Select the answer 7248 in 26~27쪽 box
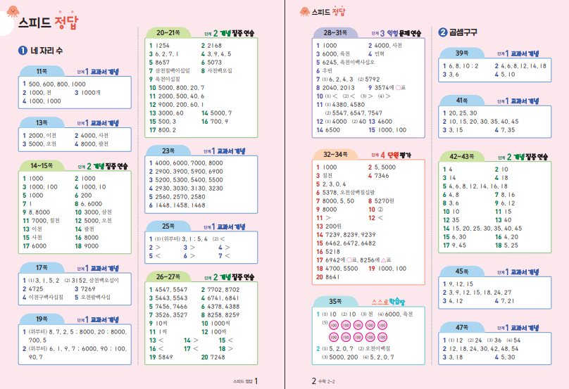The height and width of the screenshot is (389, 569). pyautogui.click(x=218, y=357)
